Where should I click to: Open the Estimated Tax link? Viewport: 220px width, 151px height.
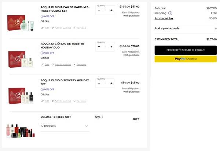164,18
